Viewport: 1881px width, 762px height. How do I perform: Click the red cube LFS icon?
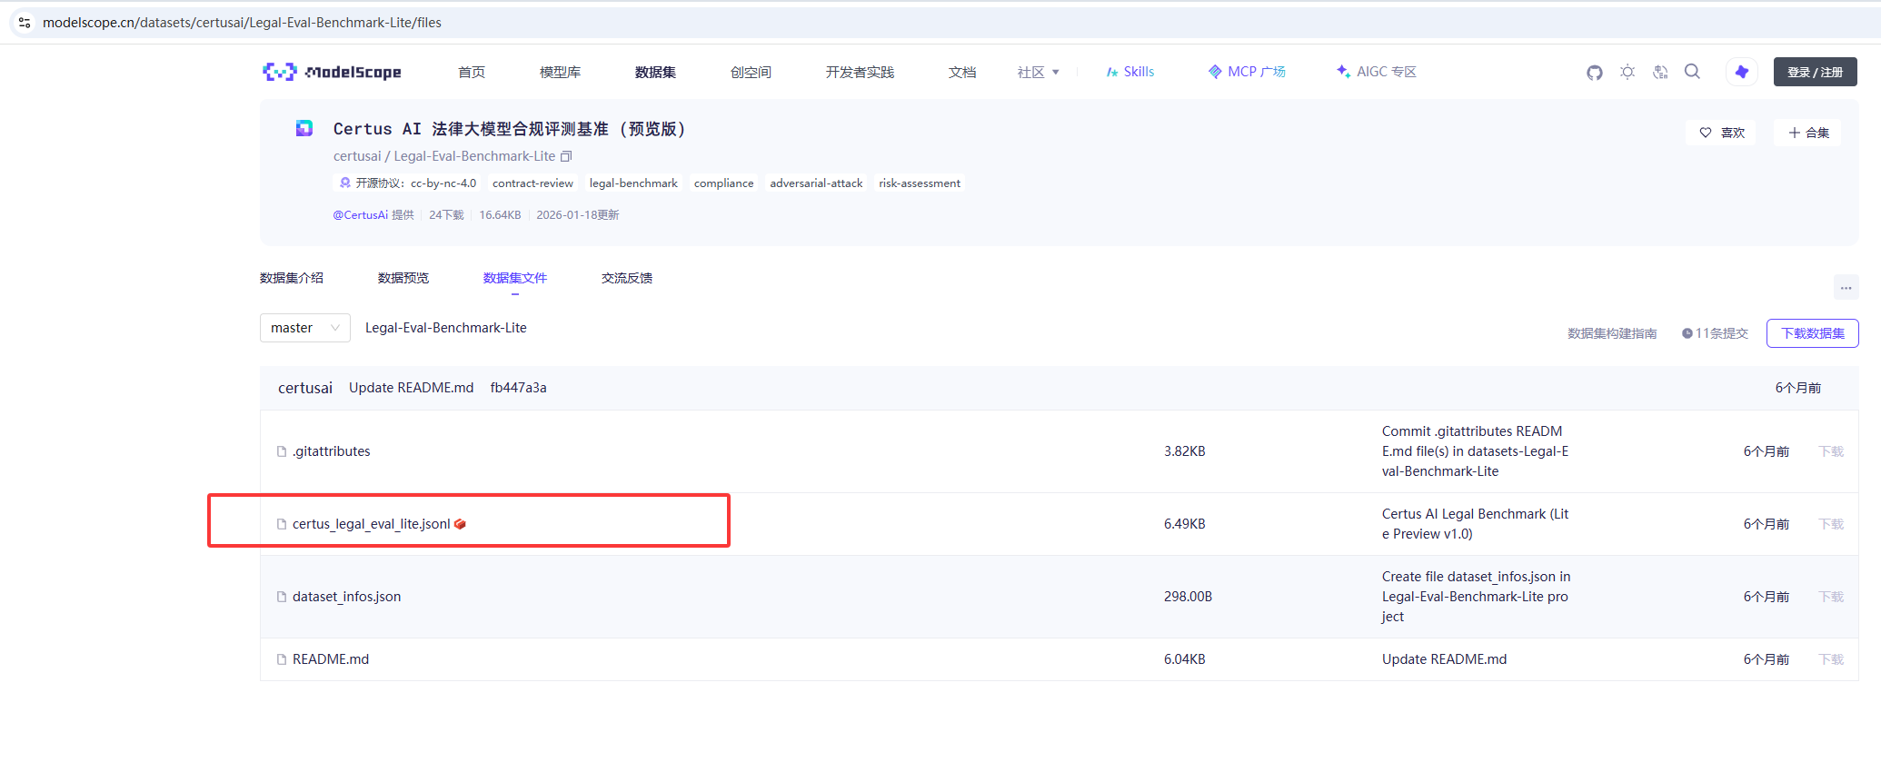460,524
